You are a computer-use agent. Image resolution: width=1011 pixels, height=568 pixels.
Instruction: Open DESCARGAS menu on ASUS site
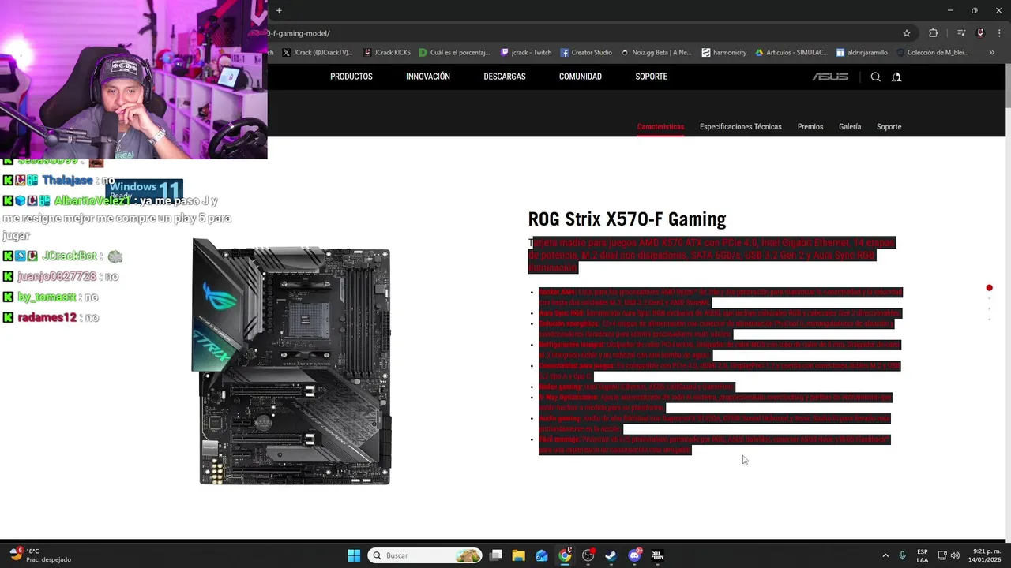[x=505, y=77]
